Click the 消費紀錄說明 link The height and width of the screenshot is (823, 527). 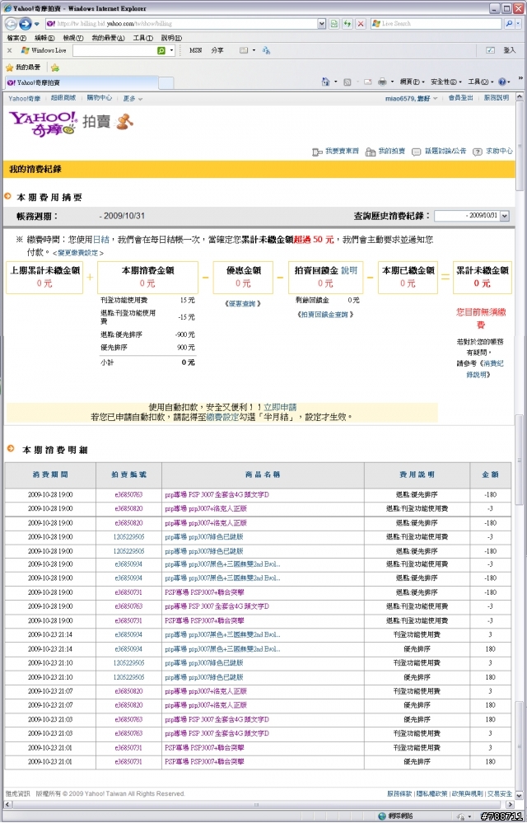point(486,369)
